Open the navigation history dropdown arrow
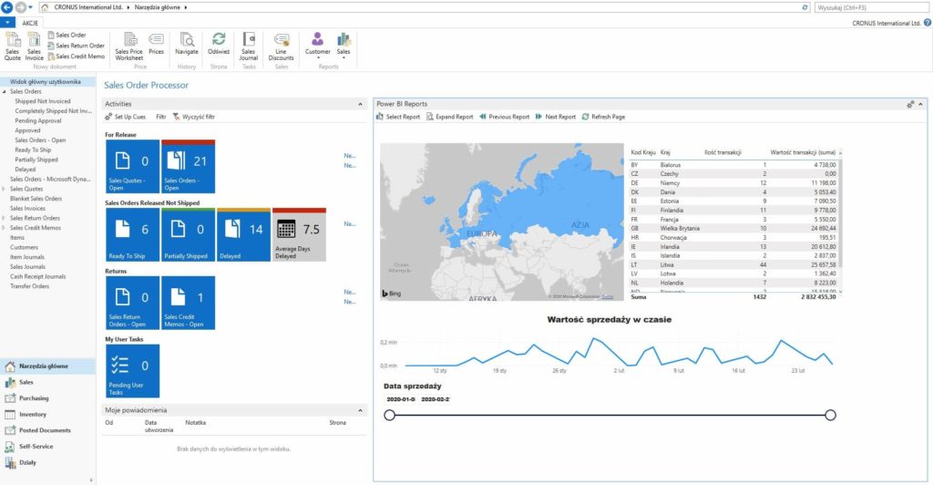 point(30,7)
